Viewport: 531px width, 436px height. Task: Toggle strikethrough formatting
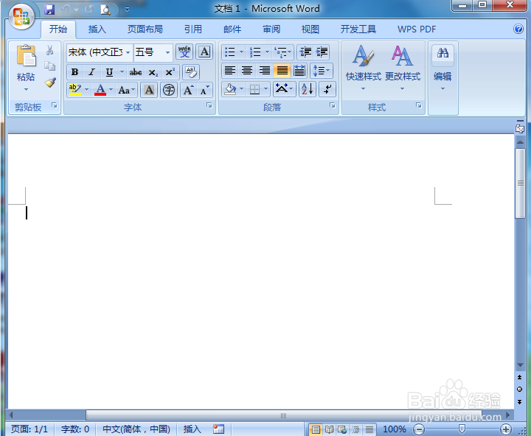coord(136,72)
